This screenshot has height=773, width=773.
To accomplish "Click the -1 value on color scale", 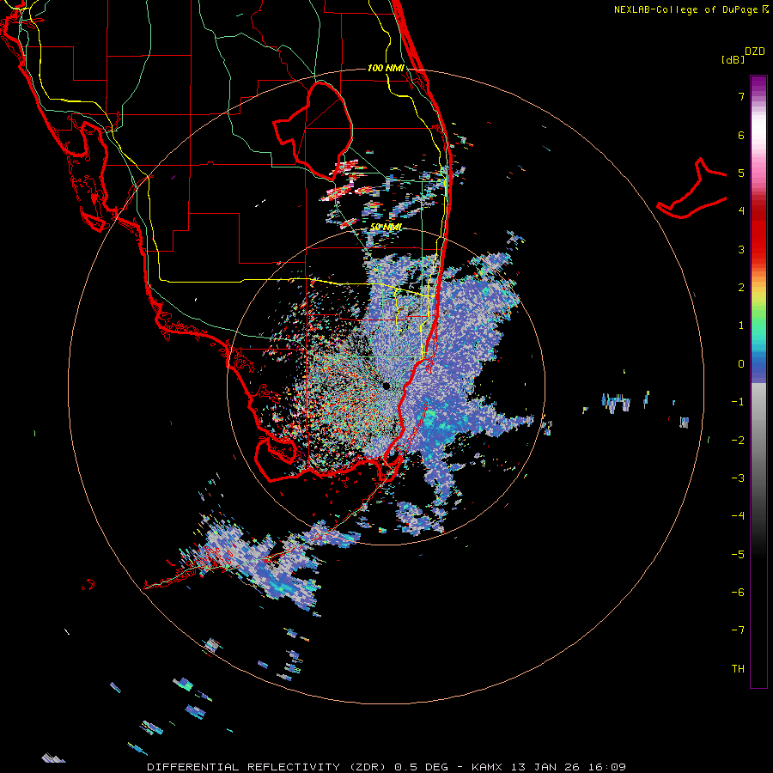I will pyautogui.click(x=738, y=402).
